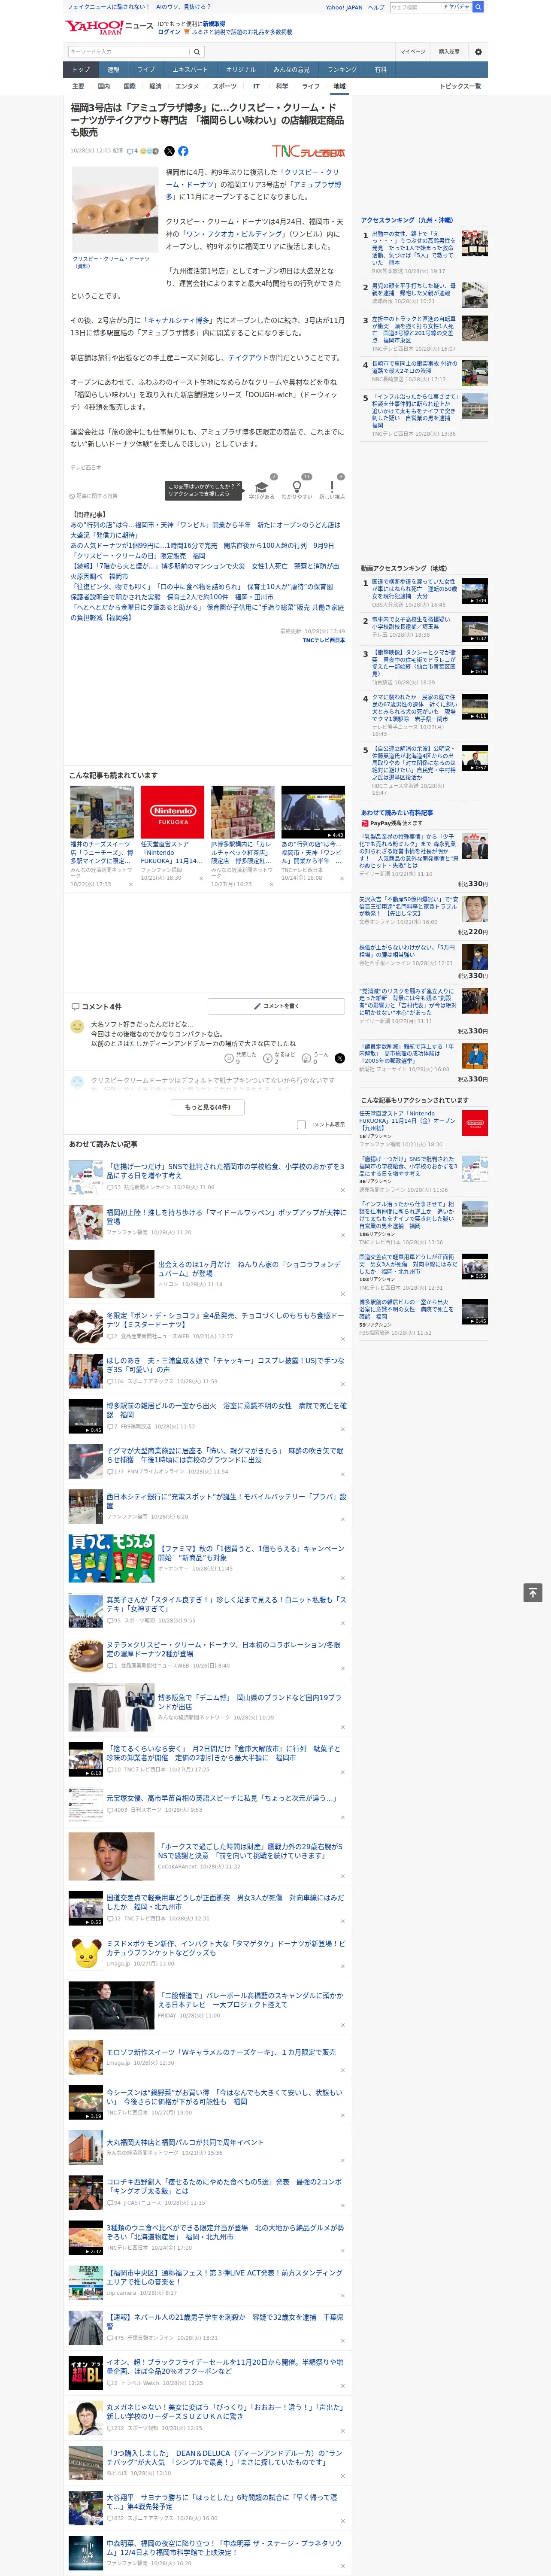Open the Nintendo FUKUOKA thumbnail card

pyautogui.click(x=173, y=812)
